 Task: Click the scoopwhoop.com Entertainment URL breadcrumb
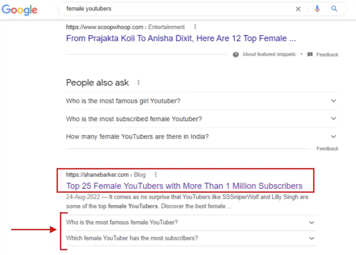(x=125, y=27)
